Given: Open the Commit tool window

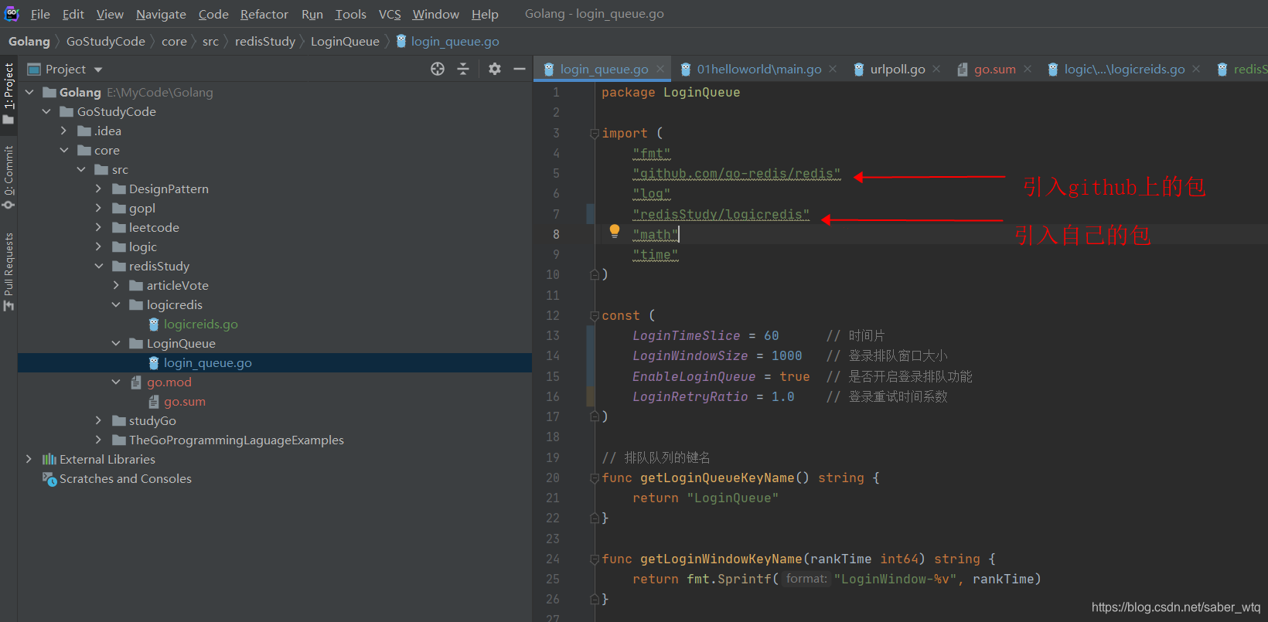Looking at the screenshot, I should click(x=9, y=178).
